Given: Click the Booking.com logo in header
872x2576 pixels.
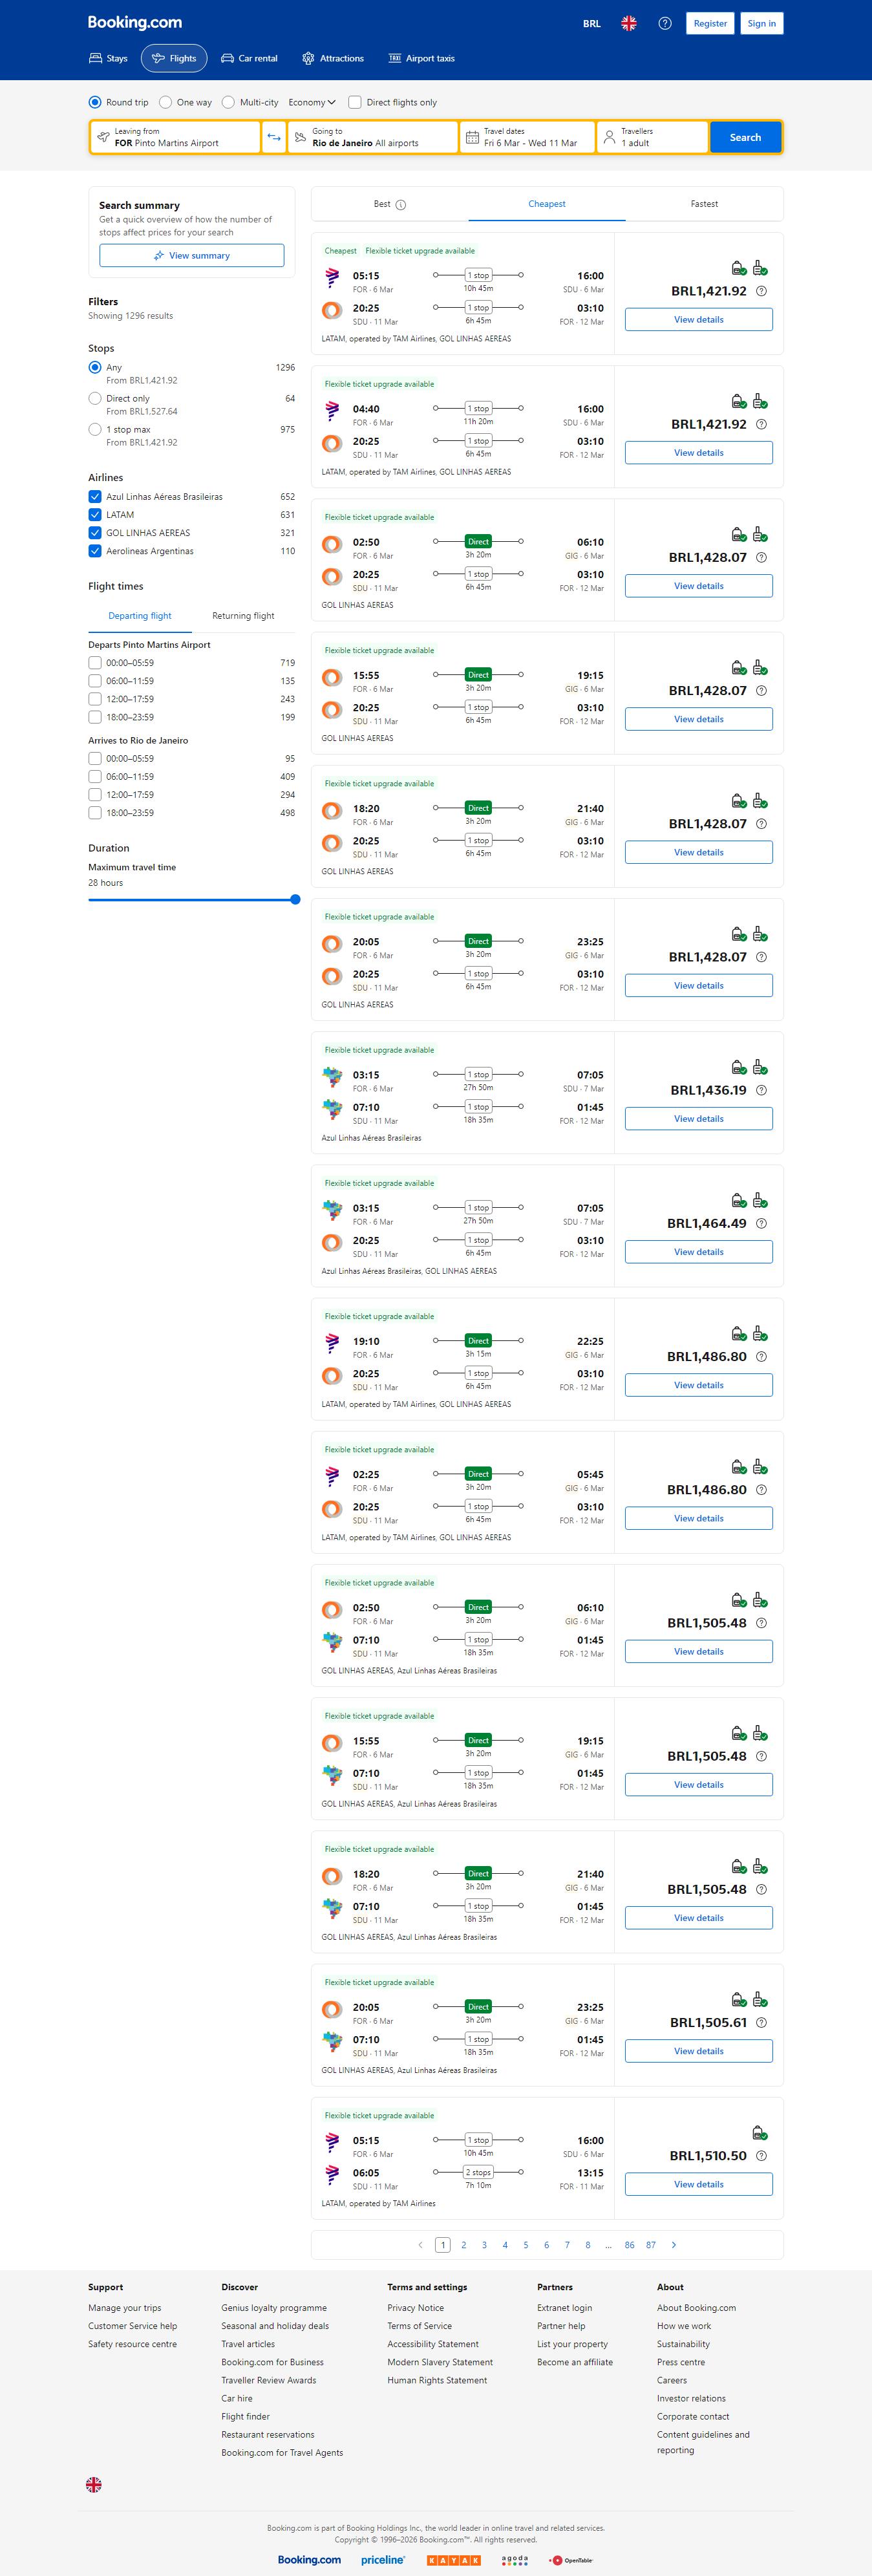Looking at the screenshot, I should coord(135,22).
